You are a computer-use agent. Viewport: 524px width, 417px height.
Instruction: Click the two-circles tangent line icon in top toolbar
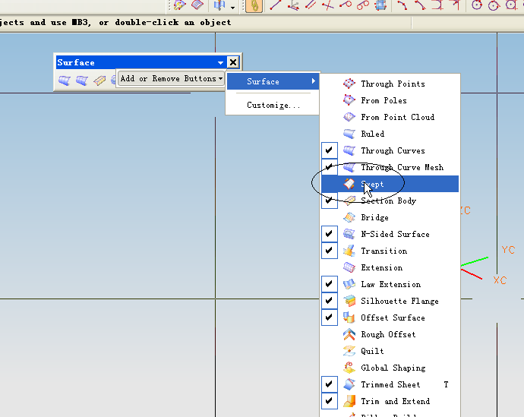click(362, 5)
